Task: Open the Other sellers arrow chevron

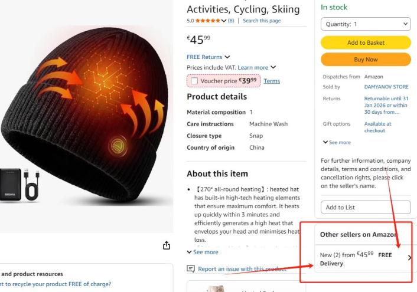Action: click(x=410, y=258)
